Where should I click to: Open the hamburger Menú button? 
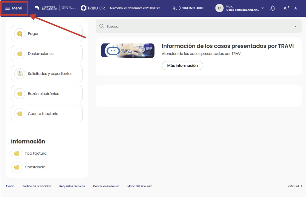point(14,8)
